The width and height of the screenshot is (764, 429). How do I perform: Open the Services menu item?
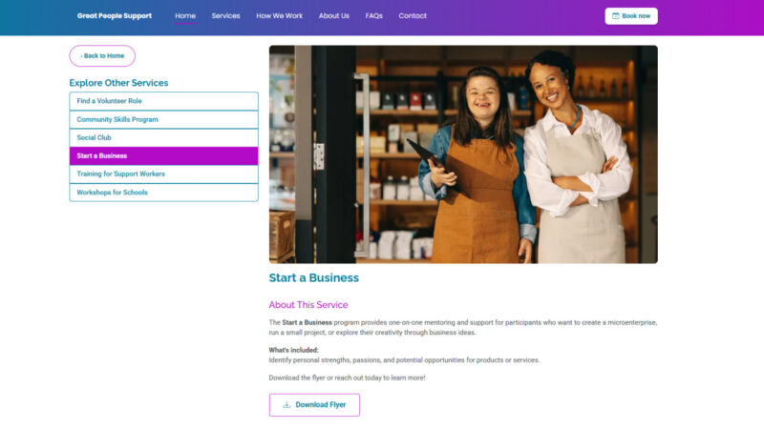[225, 16]
